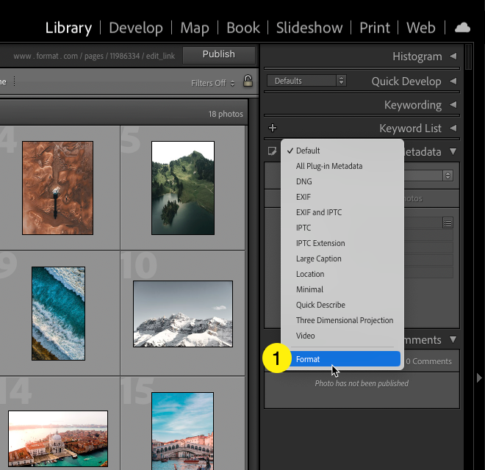Switch to the Library module
This screenshot has width=485, height=470.
[x=68, y=28]
